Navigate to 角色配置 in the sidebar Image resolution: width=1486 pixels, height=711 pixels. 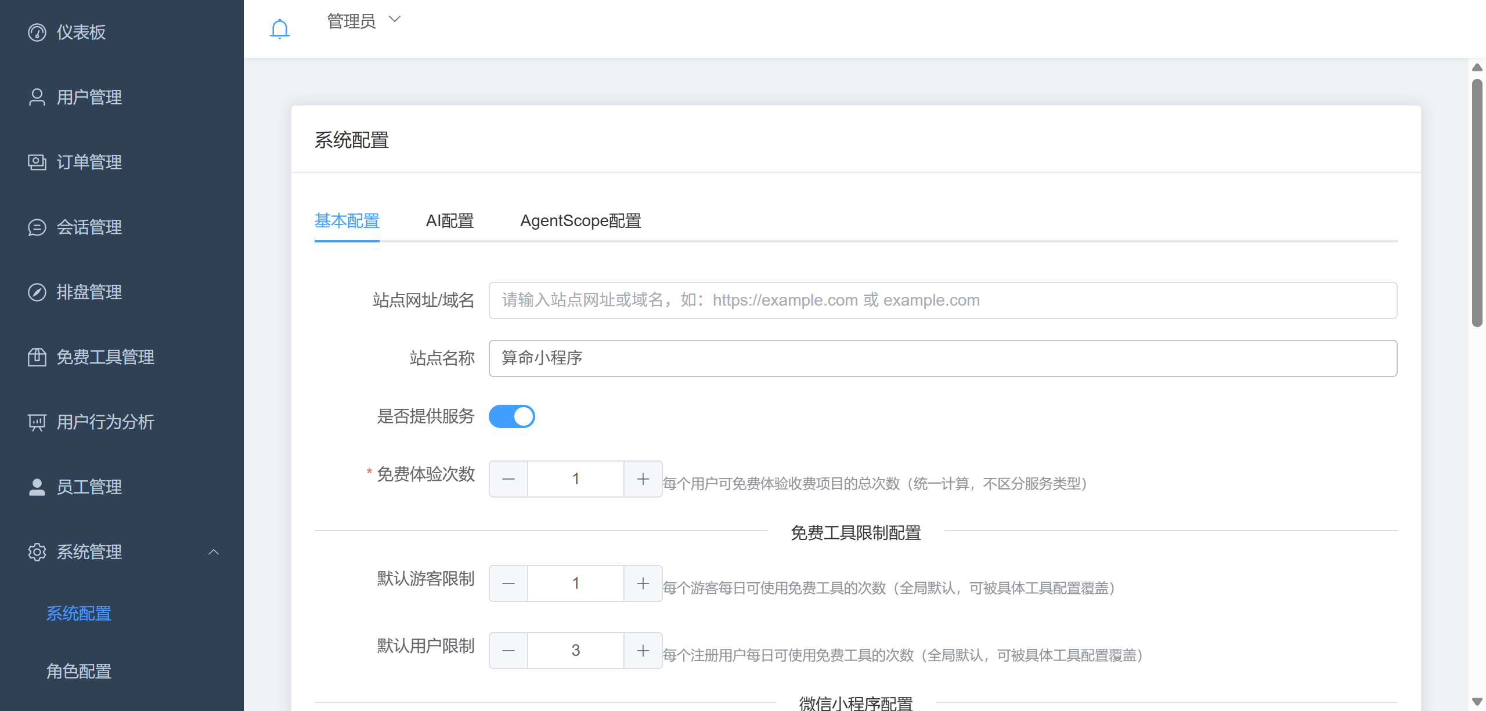pos(78,672)
